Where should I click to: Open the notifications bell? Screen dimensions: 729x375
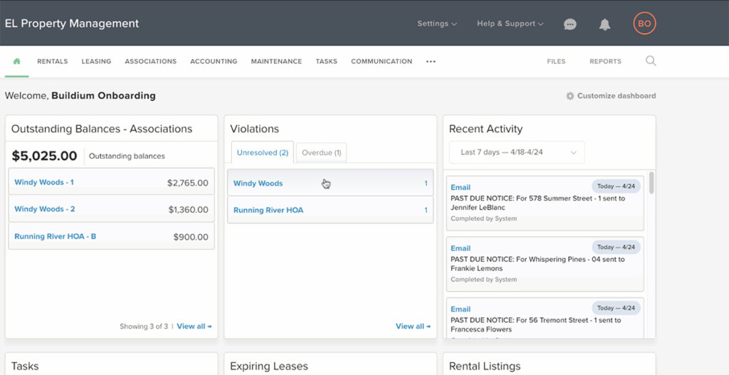point(604,24)
